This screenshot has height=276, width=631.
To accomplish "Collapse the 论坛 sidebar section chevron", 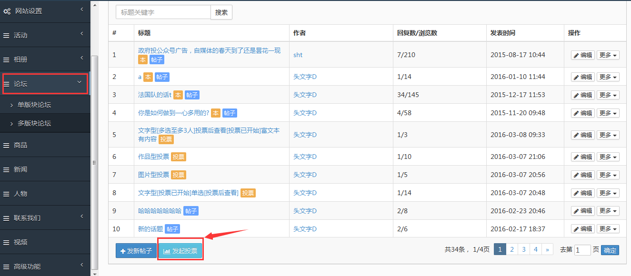I will 80,82.
